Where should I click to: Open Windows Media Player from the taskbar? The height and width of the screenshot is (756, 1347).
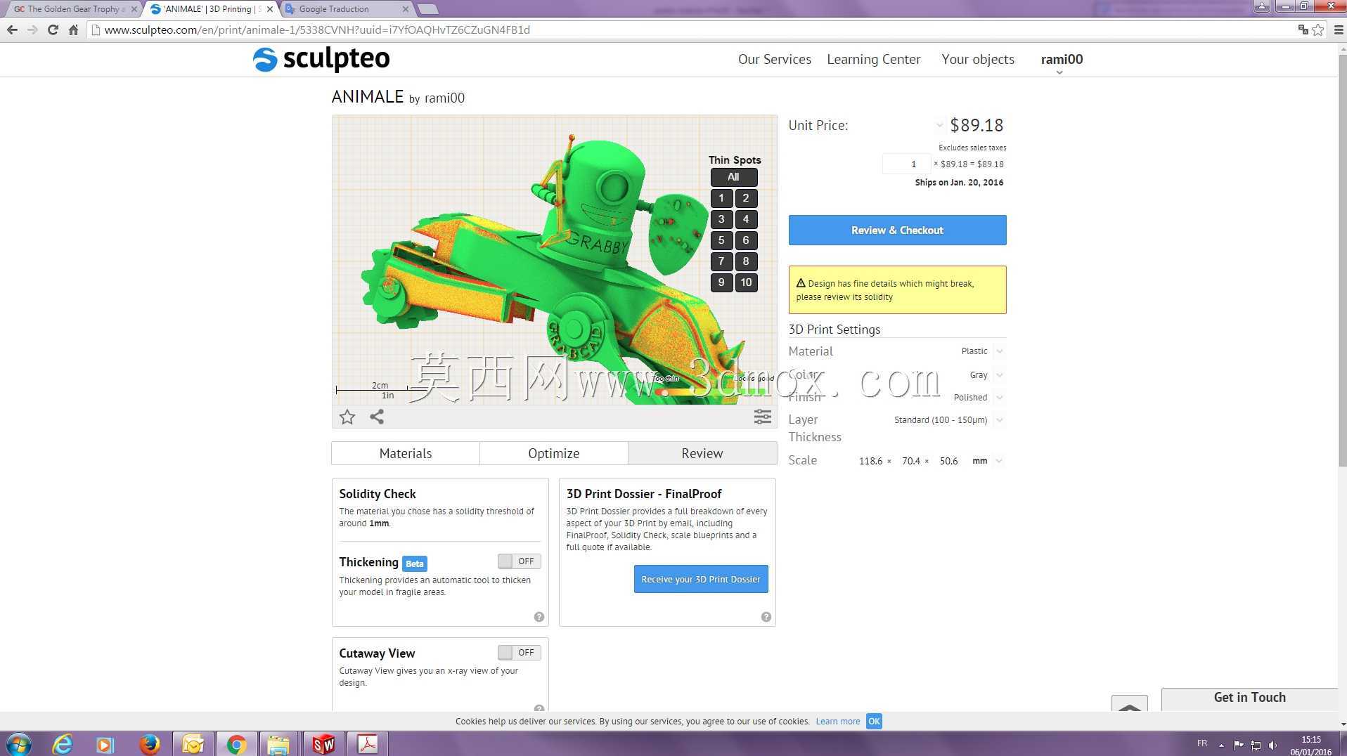click(x=105, y=744)
